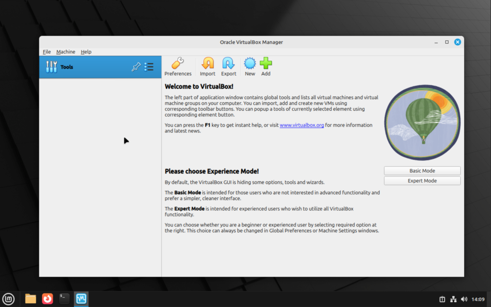Viewport: 491px width, 307px height.
Task: Click the Import appliance icon
Action: [x=208, y=66]
